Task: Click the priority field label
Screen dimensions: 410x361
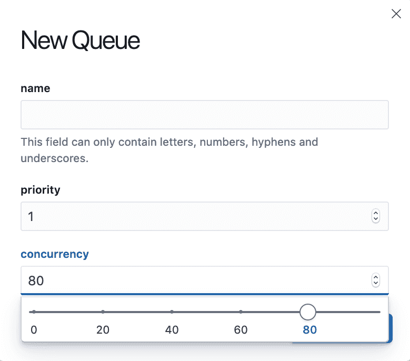Action: (41, 190)
